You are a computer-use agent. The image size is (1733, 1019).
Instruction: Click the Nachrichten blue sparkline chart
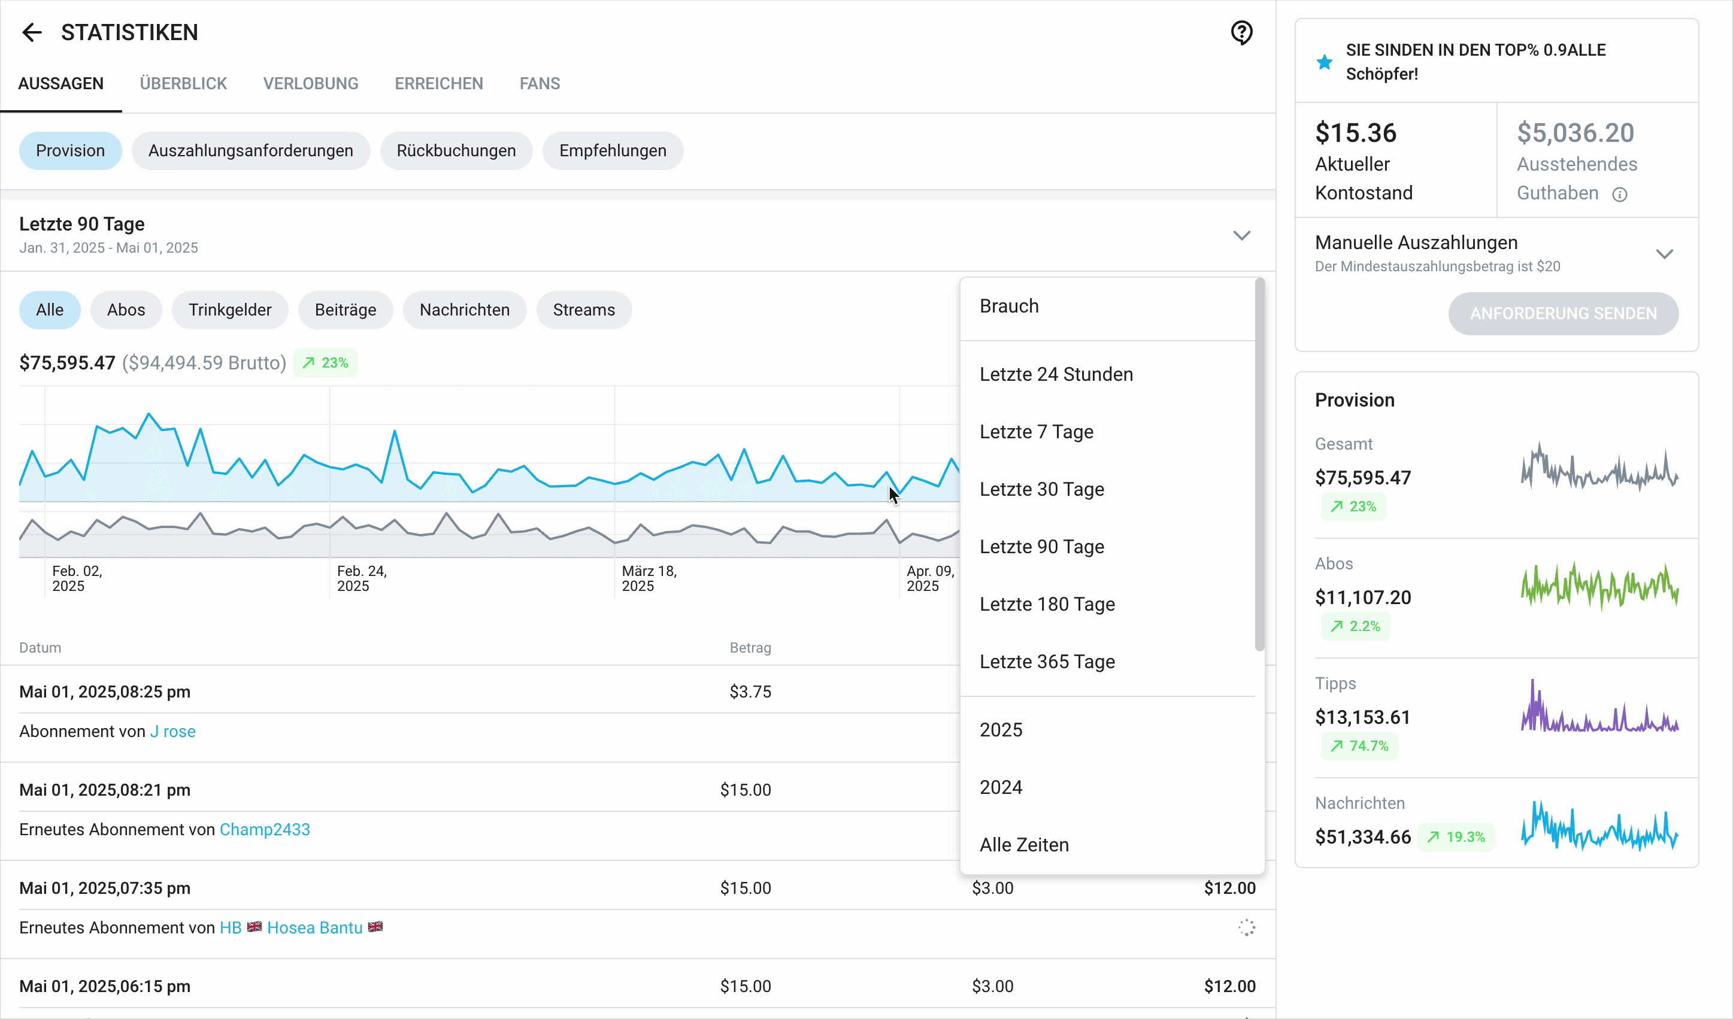point(1599,826)
